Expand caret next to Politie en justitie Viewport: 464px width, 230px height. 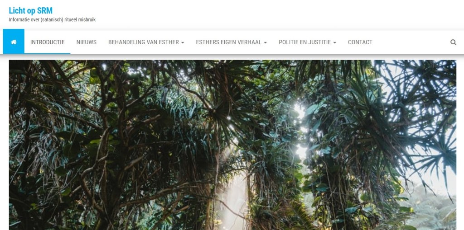click(x=334, y=43)
